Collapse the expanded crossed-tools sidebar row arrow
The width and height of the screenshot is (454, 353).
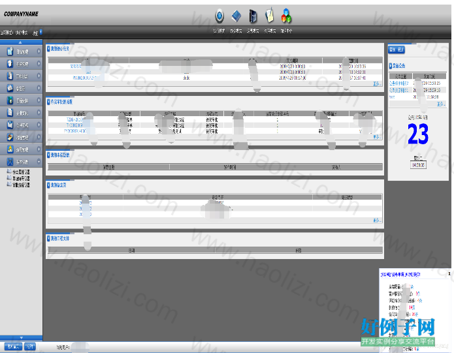point(39,161)
